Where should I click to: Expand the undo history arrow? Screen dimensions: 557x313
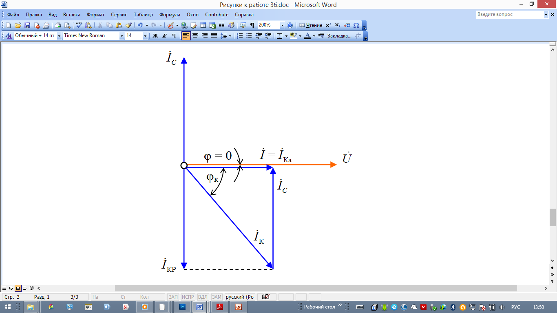point(147,25)
